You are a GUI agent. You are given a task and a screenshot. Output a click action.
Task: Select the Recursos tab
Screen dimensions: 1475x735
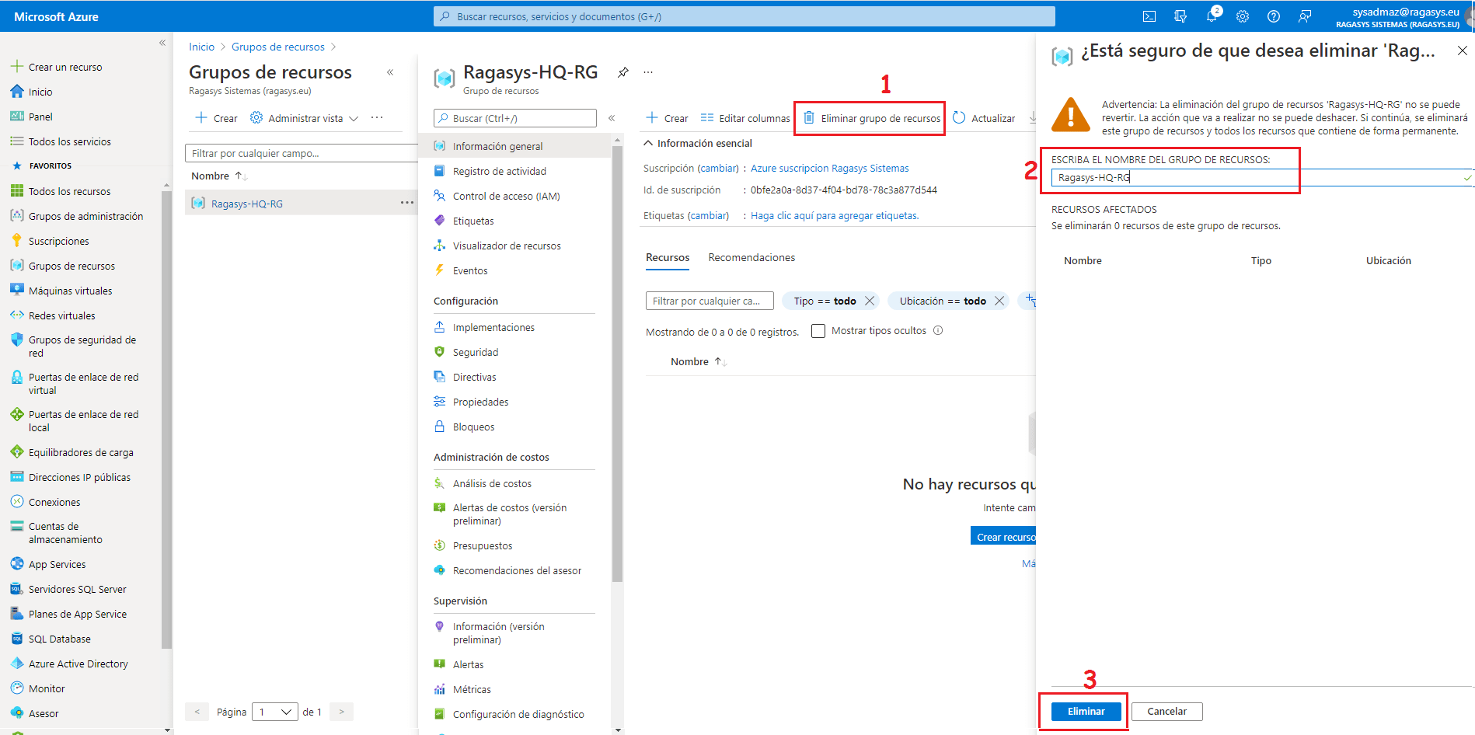coord(668,257)
